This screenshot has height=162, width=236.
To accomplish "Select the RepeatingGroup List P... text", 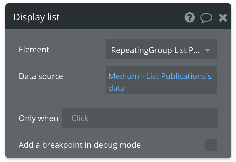I will pyautogui.click(x=156, y=50).
